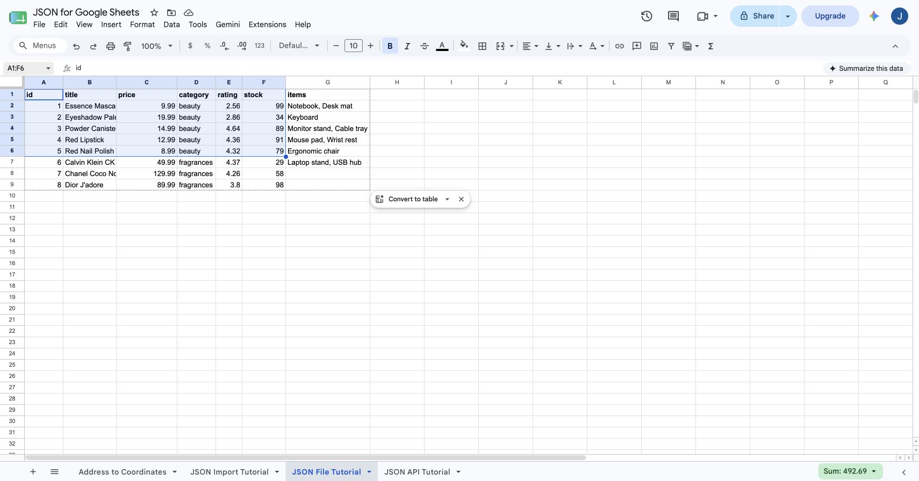
Task: Insert chart icon in toolbar
Action: tap(654, 46)
